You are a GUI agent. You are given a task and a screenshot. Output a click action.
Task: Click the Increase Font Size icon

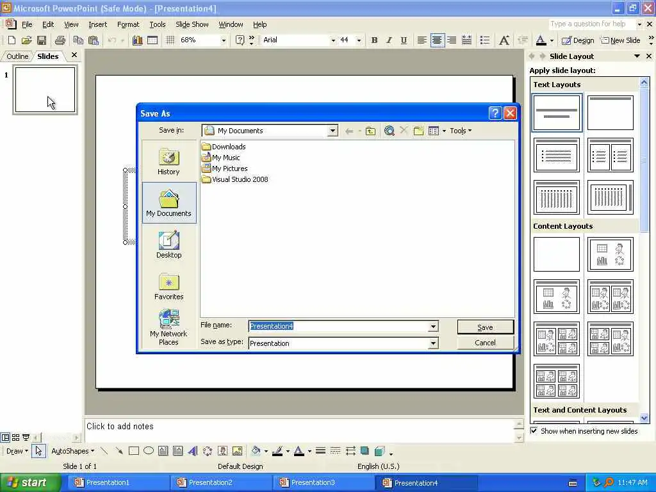(x=504, y=40)
